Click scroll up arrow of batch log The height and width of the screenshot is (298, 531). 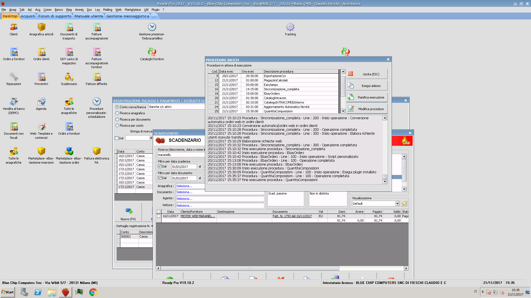click(x=385, y=118)
